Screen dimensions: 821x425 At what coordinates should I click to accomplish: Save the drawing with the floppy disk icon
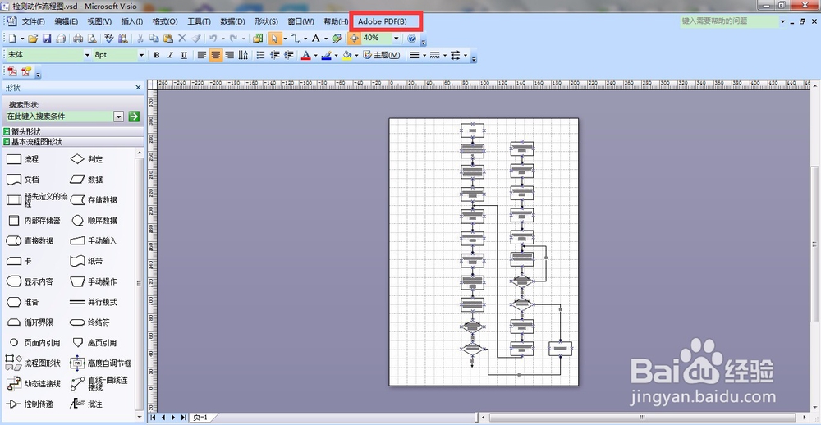47,39
